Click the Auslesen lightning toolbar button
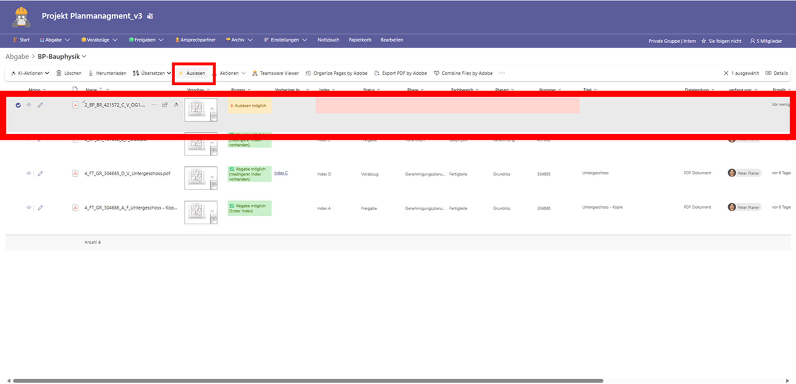 pos(193,73)
